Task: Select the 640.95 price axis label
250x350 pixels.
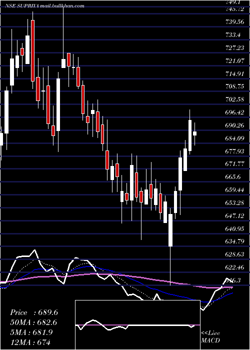Action: (x=233, y=229)
